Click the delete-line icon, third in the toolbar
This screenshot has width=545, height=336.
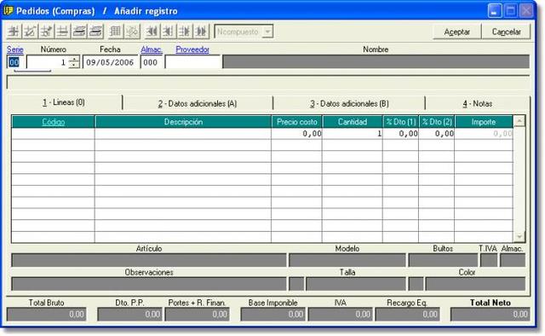click(x=47, y=32)
